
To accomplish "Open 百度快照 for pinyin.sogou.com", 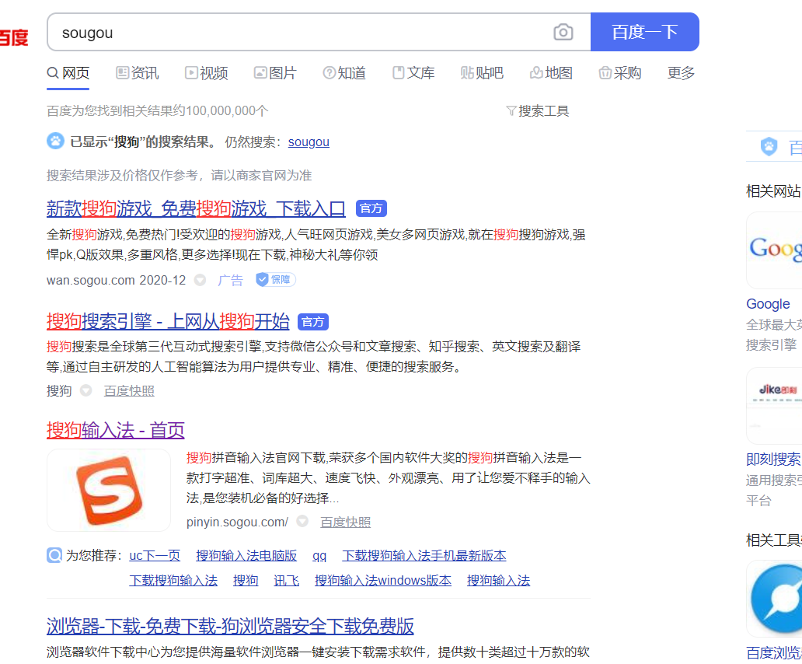I will tap(345, 522).
